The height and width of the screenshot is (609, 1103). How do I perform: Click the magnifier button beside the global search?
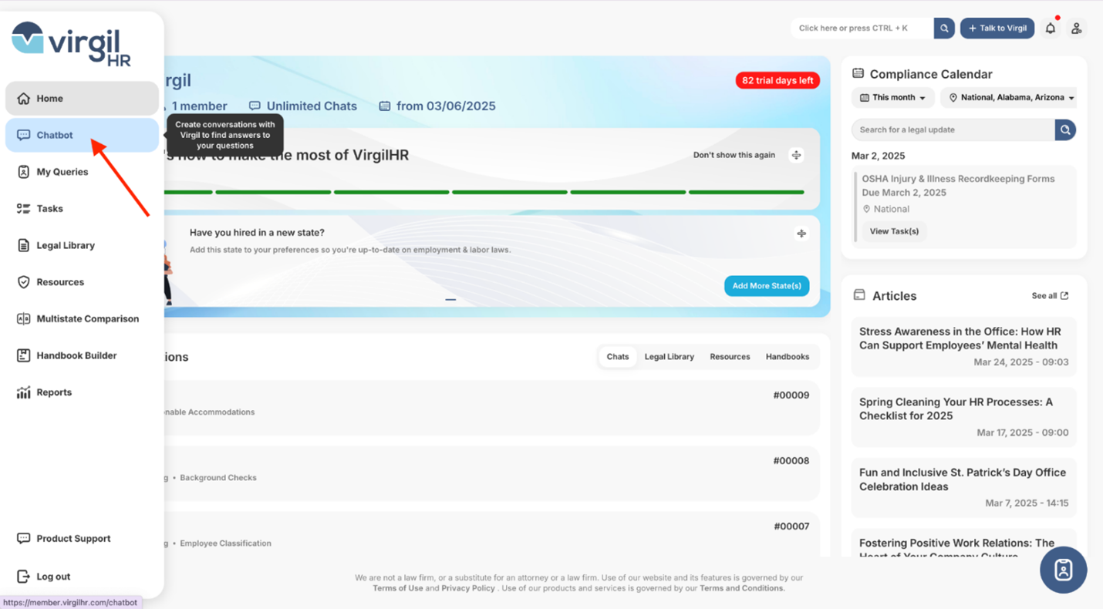click(x=944, y=29)
